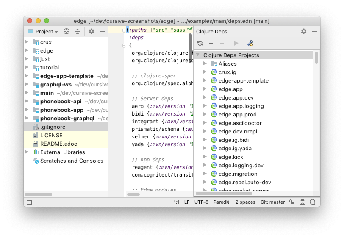Click the inspection checkmark in editor
The image size is (344, 238).
tap(190, 28)
